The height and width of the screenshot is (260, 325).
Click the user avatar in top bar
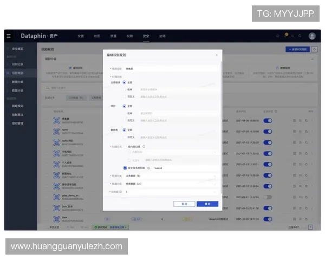[312, 36]
